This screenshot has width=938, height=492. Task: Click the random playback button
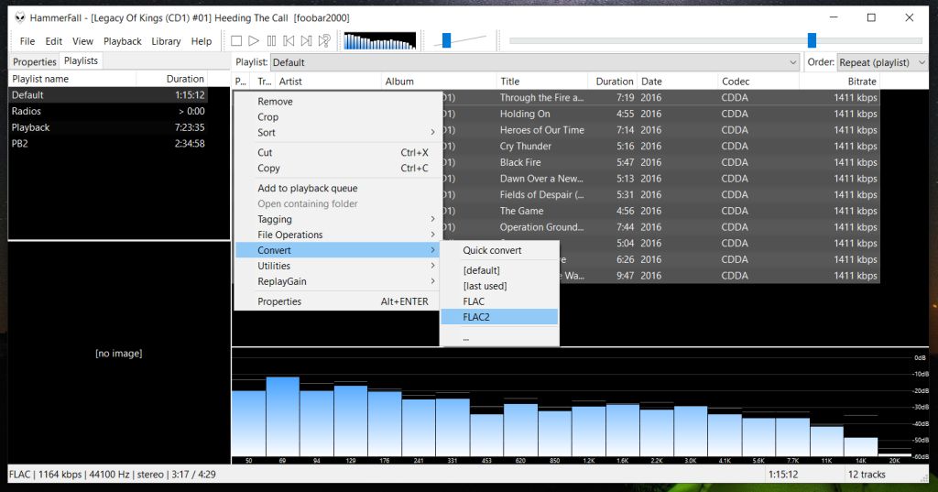click(x=324, y=40)
